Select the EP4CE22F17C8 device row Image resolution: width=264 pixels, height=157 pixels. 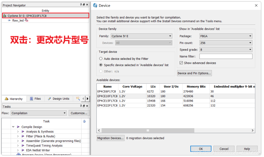tap(176, 106)
